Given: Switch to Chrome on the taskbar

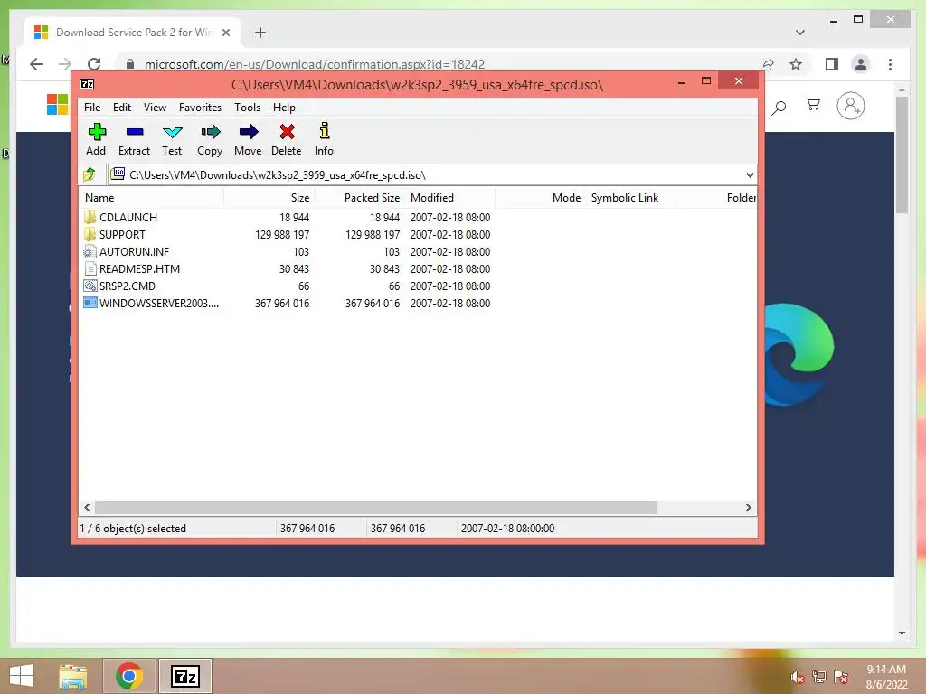Looking at the screenshot, I should pos(129,676).
